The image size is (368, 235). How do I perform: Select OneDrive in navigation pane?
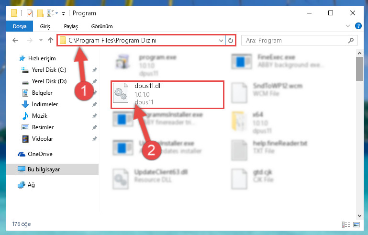pos(40,154)
